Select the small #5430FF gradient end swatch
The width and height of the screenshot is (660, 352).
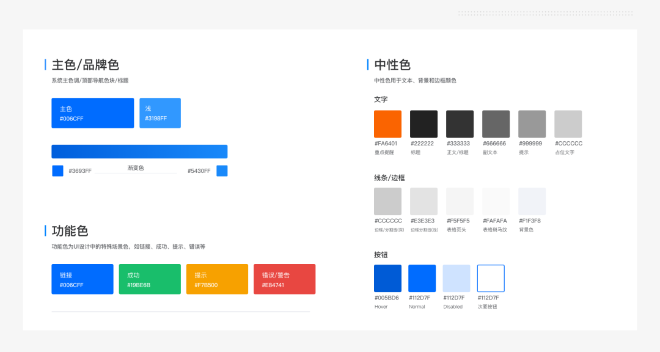(222, 170)
